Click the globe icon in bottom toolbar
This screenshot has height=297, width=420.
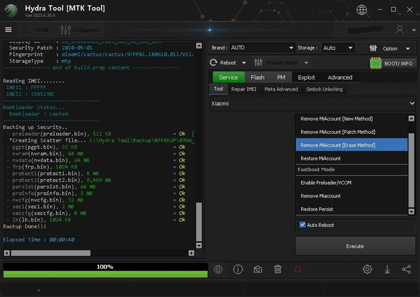[218, 269]
